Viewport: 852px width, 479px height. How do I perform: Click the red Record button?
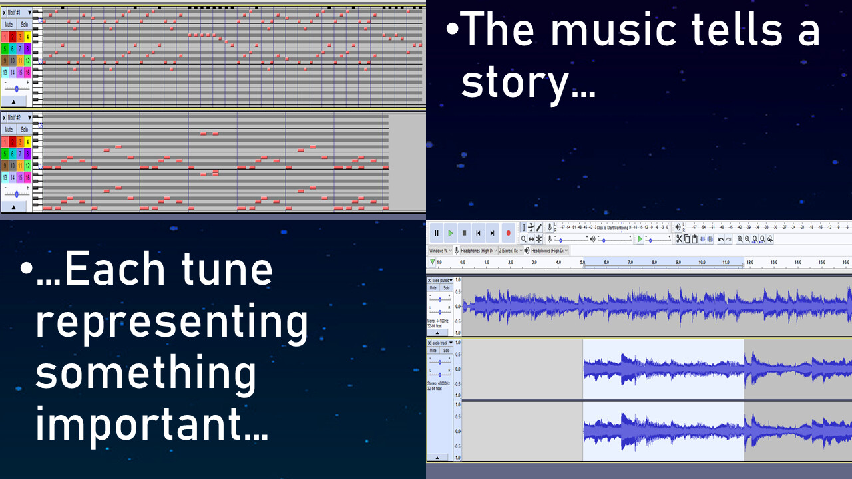pyautogui.click(x=508, y=233)
